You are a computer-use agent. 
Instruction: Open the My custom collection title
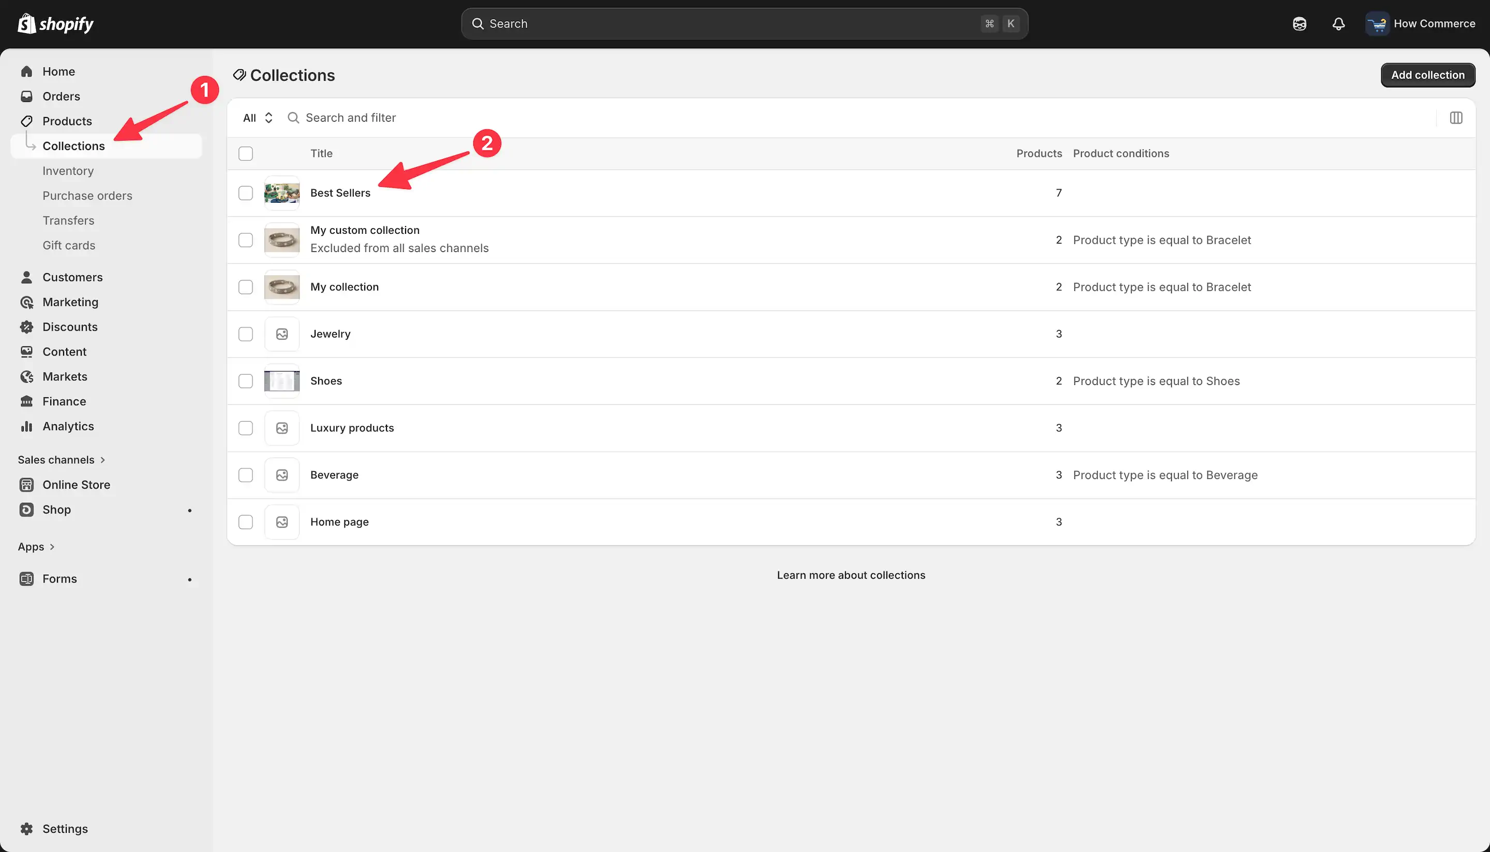[365, 230]
